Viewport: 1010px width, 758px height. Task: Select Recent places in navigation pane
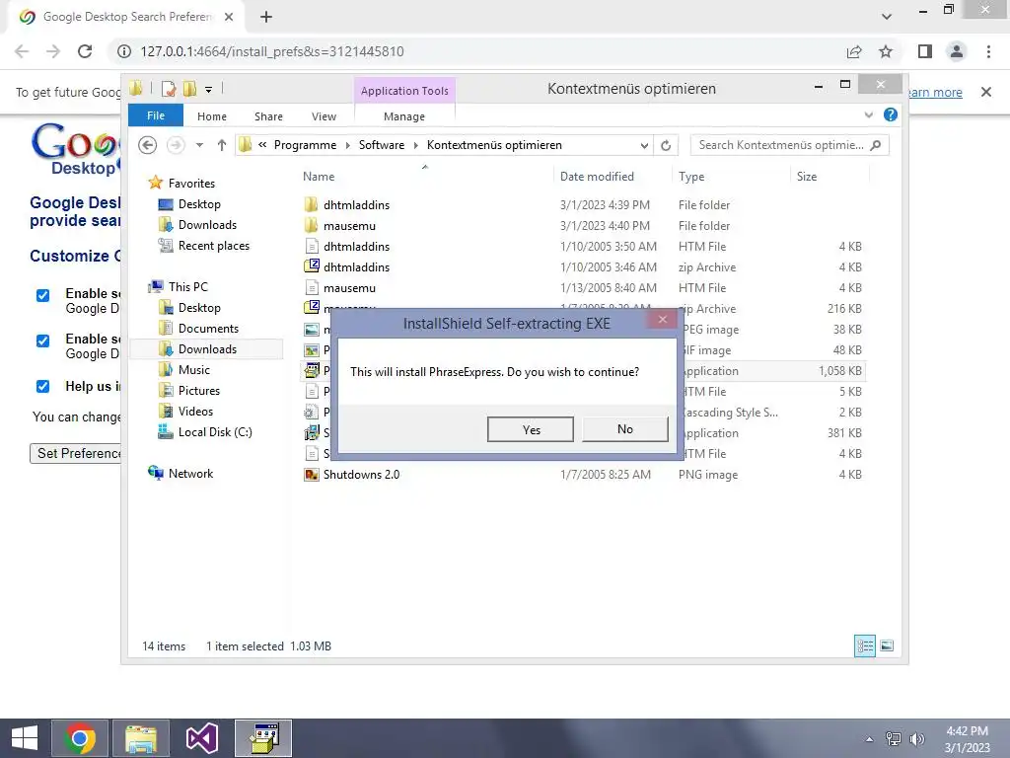coord(213,246)
